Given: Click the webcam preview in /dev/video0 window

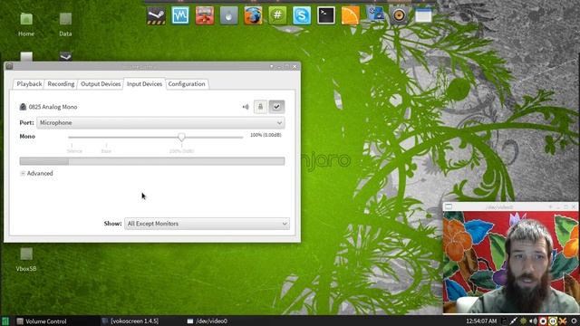Looking at the screenshot, I should (510, 262).
